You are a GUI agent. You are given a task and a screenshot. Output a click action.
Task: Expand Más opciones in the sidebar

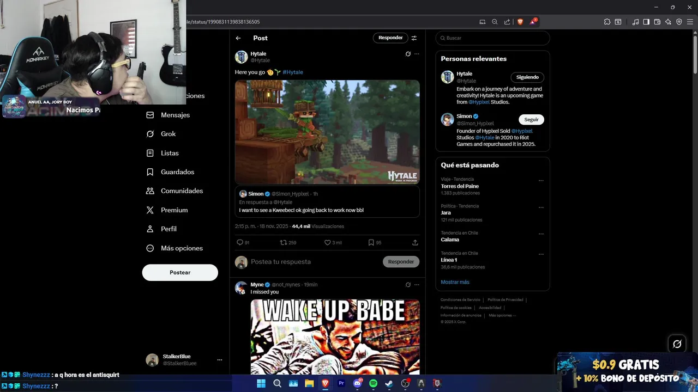pos(174,248)
